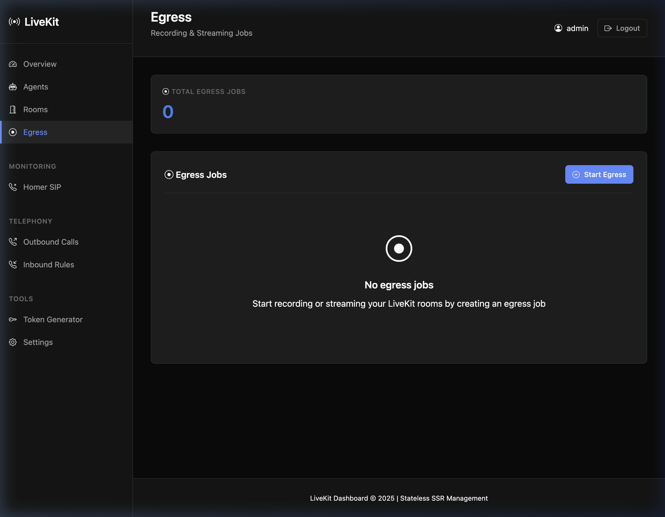Click the Egress record icon in sidebar
This screenshot has width=665, height=517.
click(x=13, y=132)
